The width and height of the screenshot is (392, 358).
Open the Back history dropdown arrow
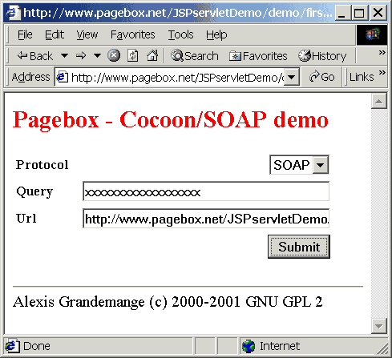(64, 56)
